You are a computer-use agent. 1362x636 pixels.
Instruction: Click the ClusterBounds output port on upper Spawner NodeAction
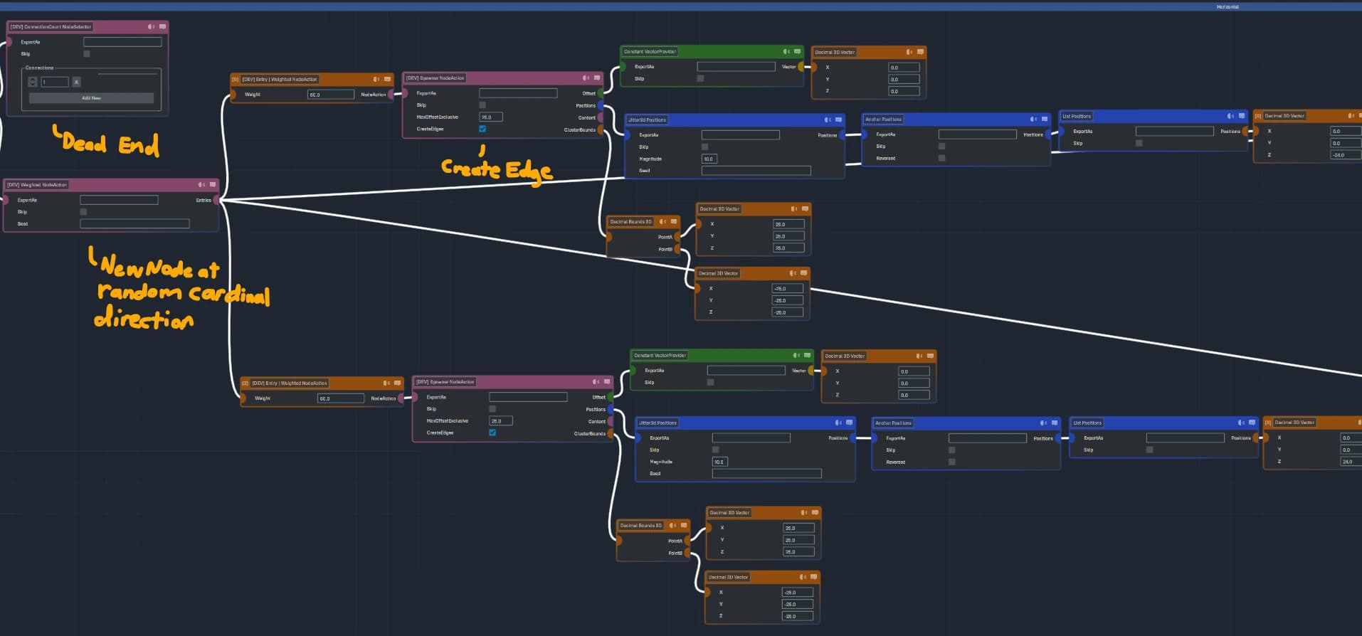click(x=601, y=129)
